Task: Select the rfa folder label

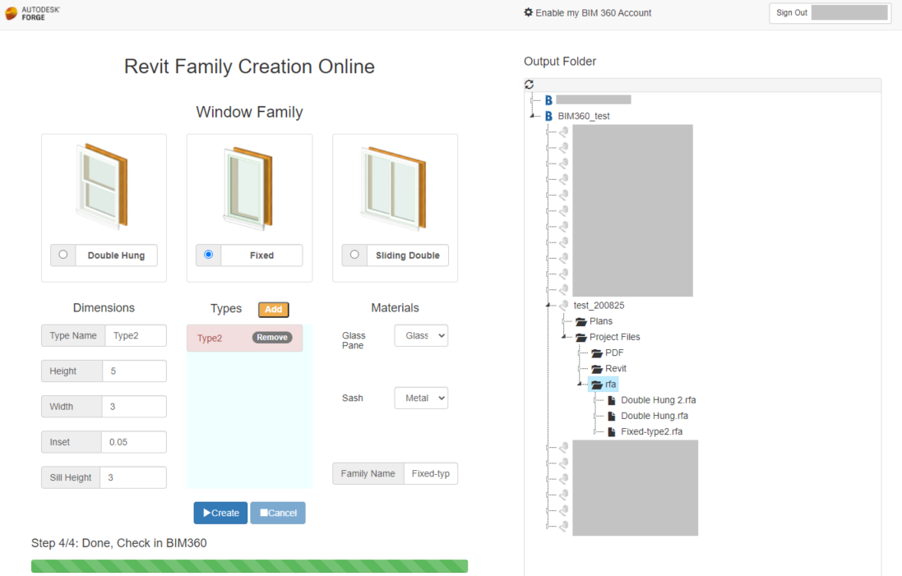Action: (610, 385)
